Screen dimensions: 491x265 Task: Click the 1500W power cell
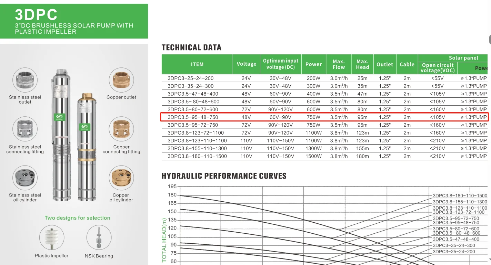click(313, 156)
